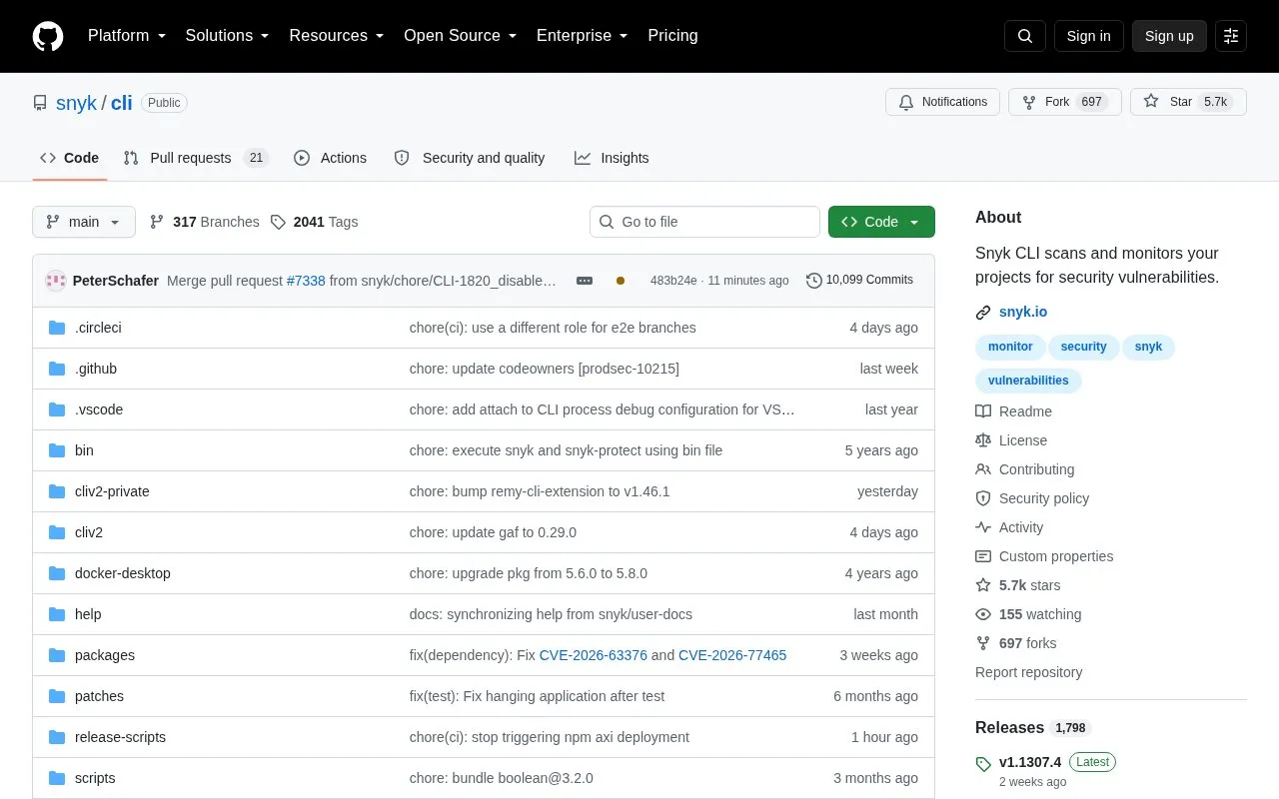Fork the snyk/cli repository
Image resolution: width=1279 pixels, height=799 pixels.
point(1064,102)
